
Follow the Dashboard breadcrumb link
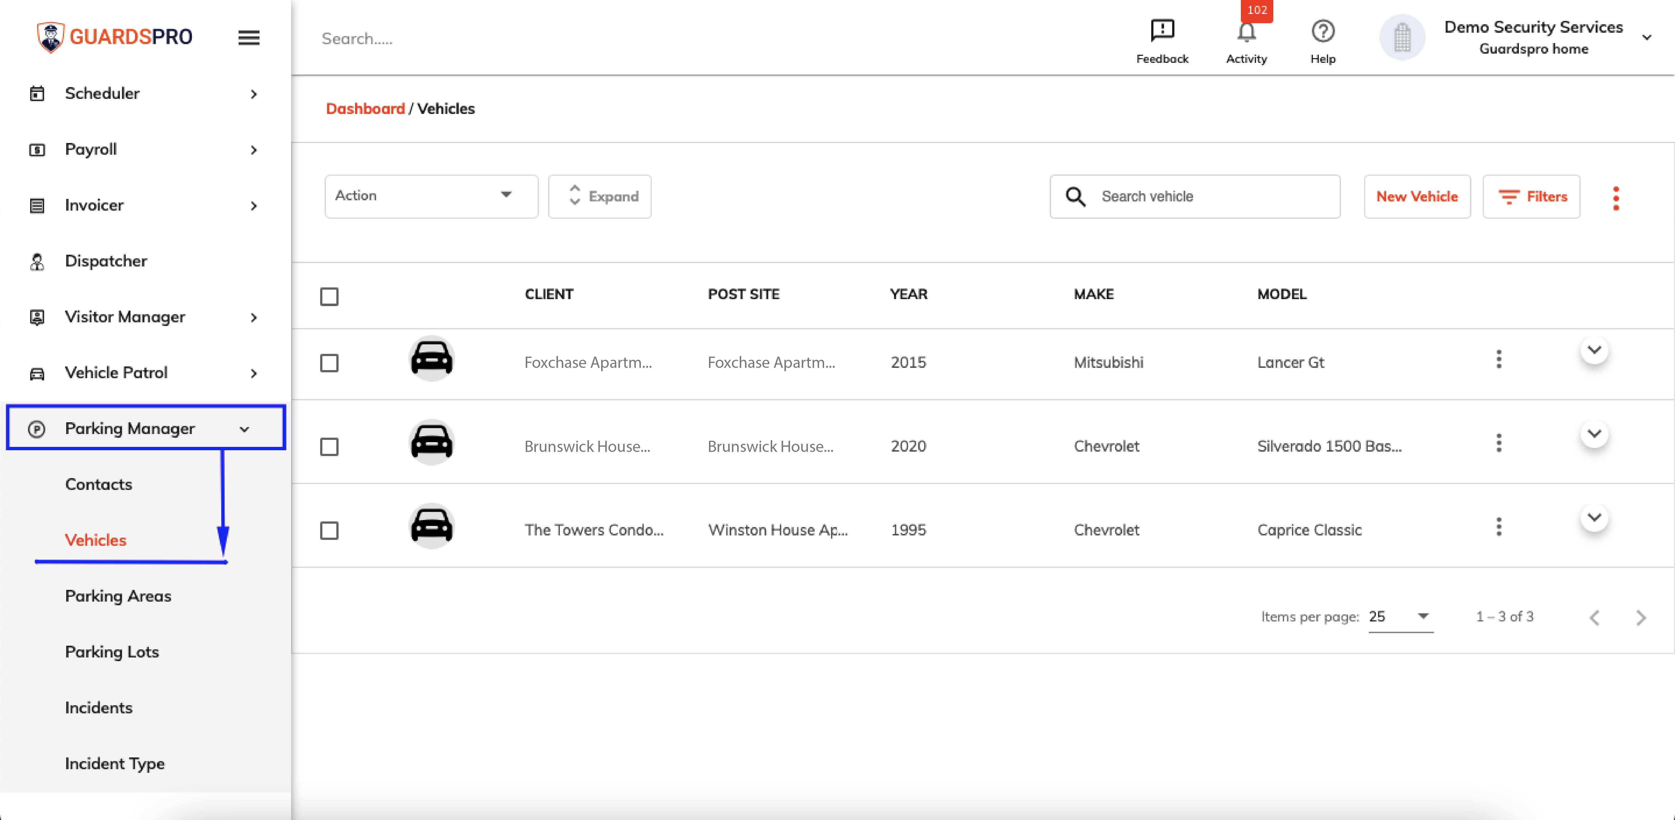[365, 109]
